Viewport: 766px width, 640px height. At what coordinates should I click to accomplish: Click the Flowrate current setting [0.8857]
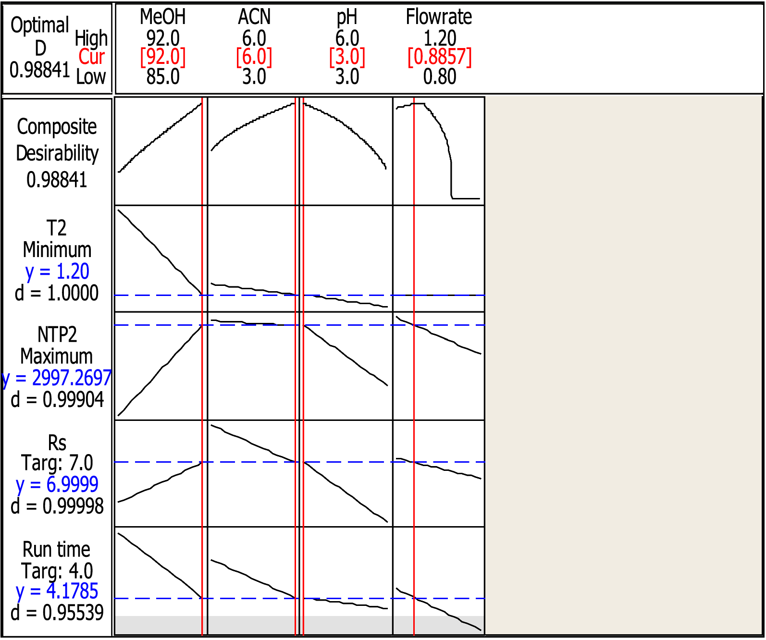pos(440,57)
